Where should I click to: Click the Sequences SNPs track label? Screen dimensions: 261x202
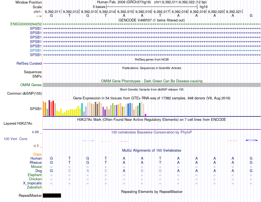point(33,74)
